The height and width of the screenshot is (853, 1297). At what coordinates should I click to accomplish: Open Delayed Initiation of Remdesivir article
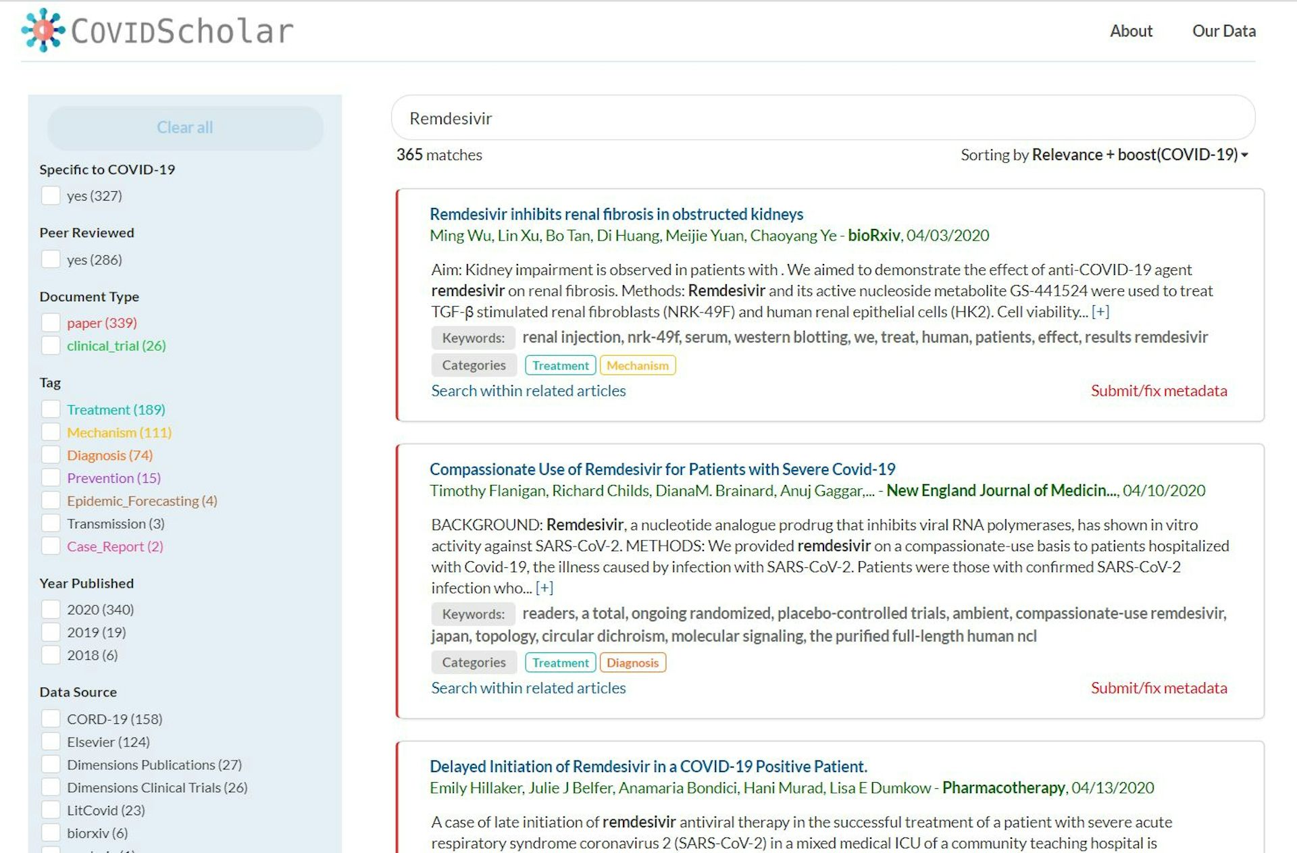tap(648, 767)
